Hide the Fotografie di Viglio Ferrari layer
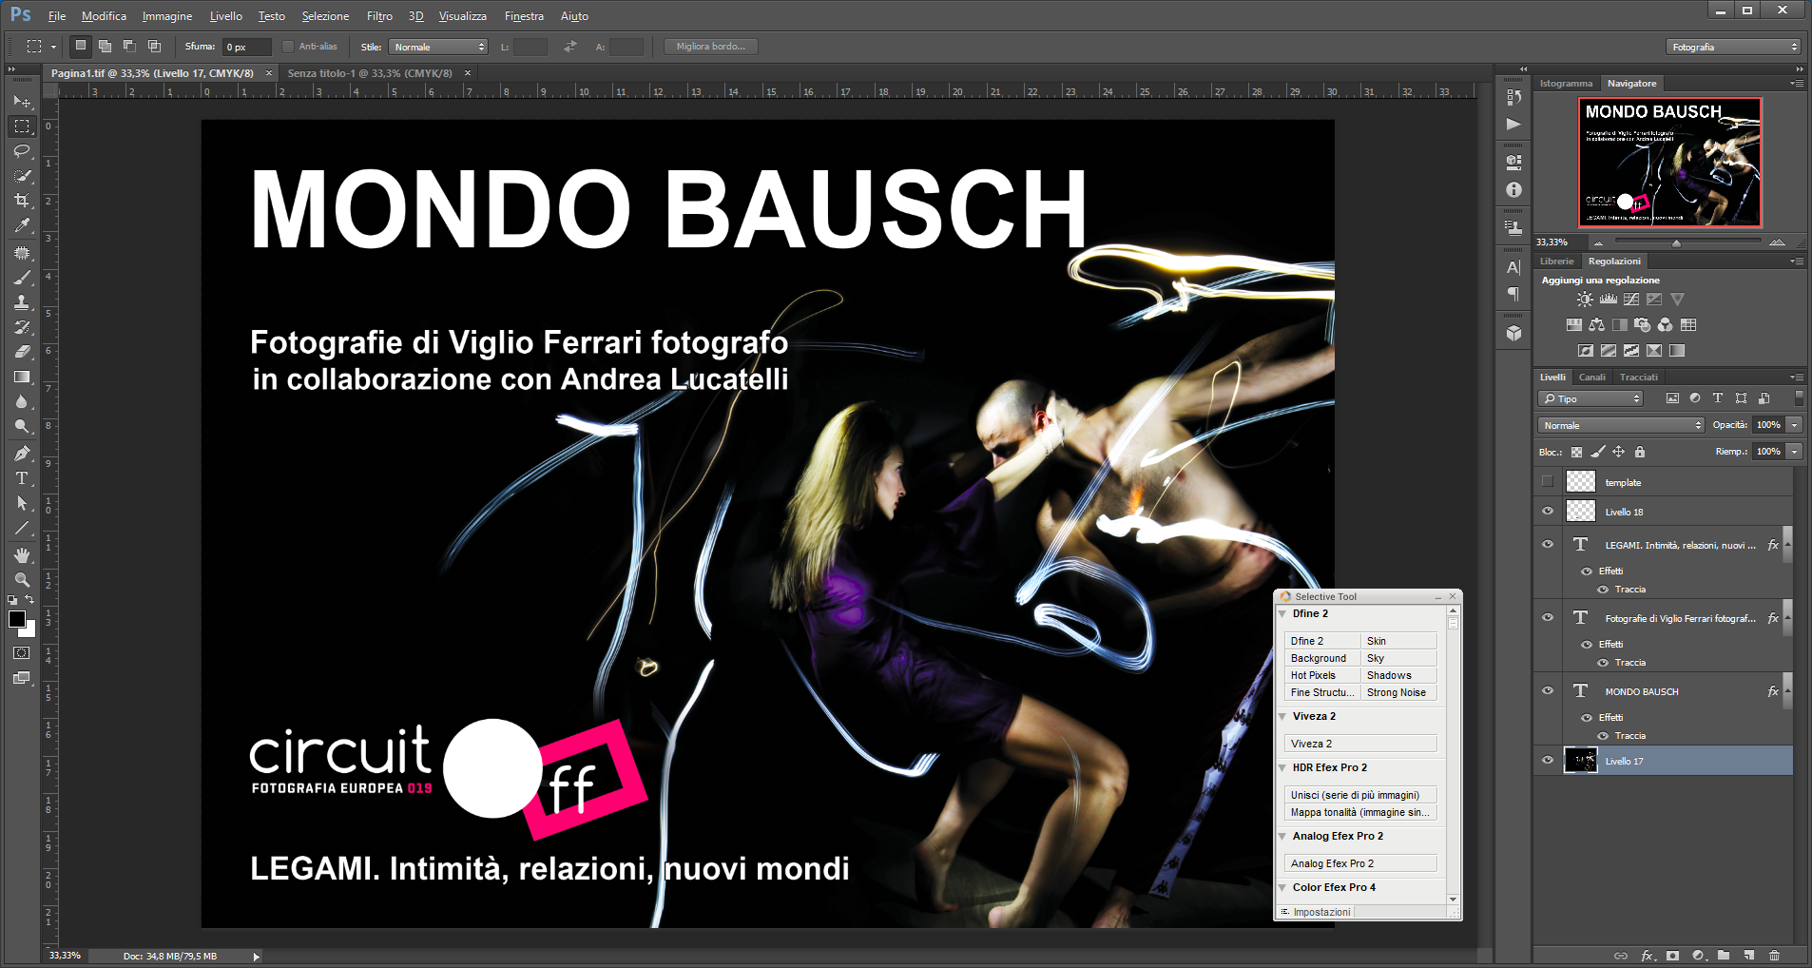 click(x=1548, y=618)
